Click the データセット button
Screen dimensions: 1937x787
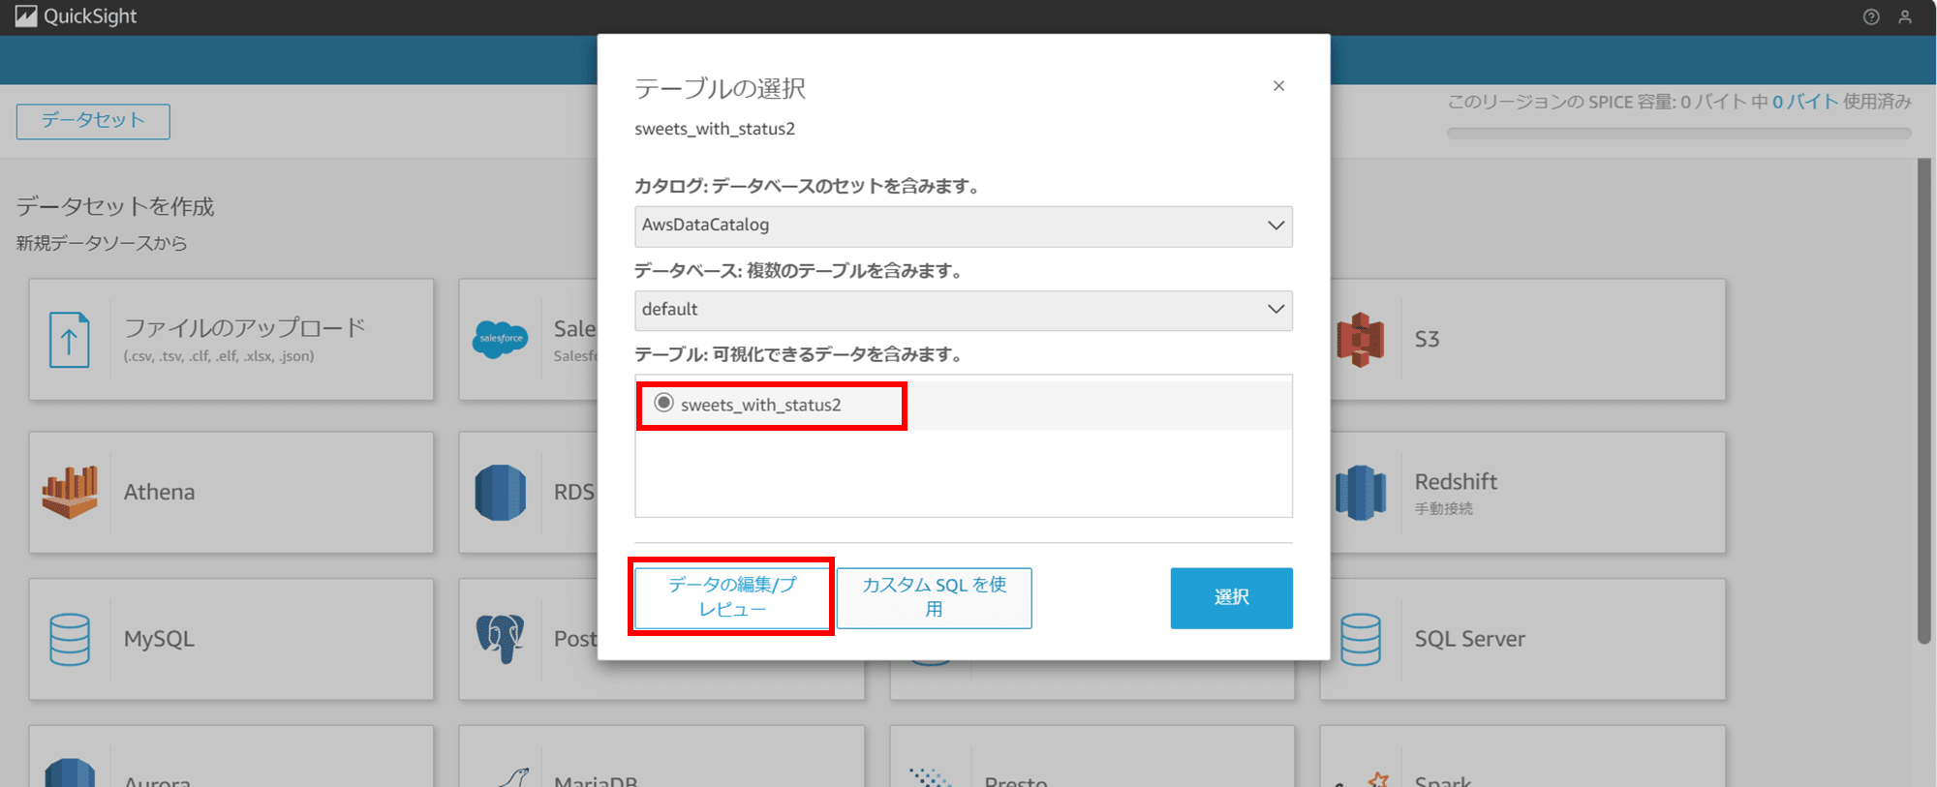pyautogui.click(x=93, y=121)
